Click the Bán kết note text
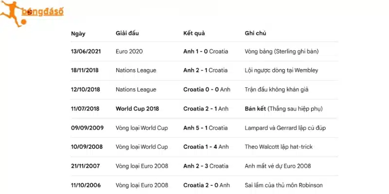Image resolution: width=389 pixels, height=194 pixels. coord(255,109)
